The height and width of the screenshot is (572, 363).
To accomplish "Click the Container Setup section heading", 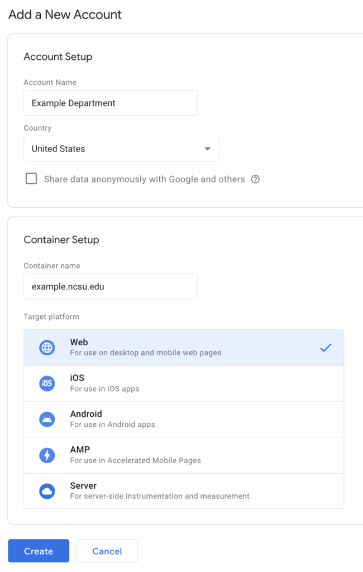I will (x=61, y=240).
